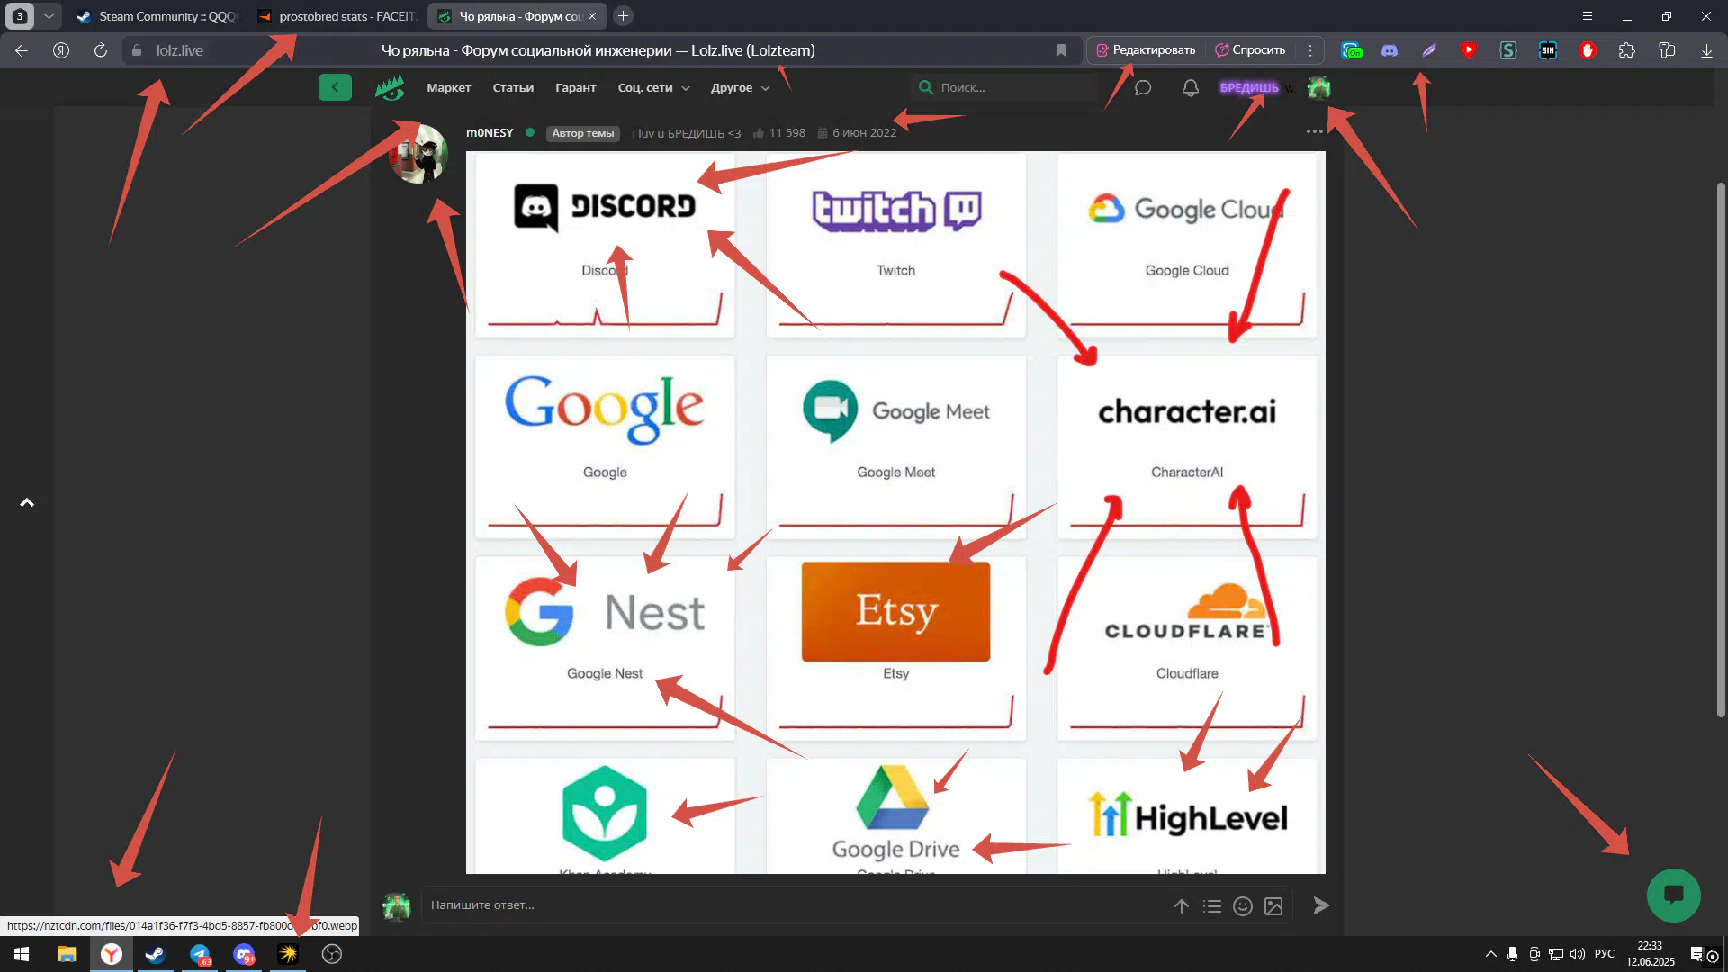Bookmark the page via the bookmark icon
Screen dimensions: 1728x972
(1061, 50)
